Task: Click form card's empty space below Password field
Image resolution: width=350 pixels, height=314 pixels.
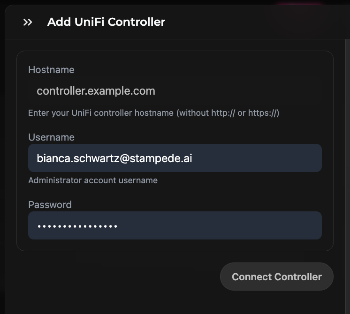Action: 175,245
